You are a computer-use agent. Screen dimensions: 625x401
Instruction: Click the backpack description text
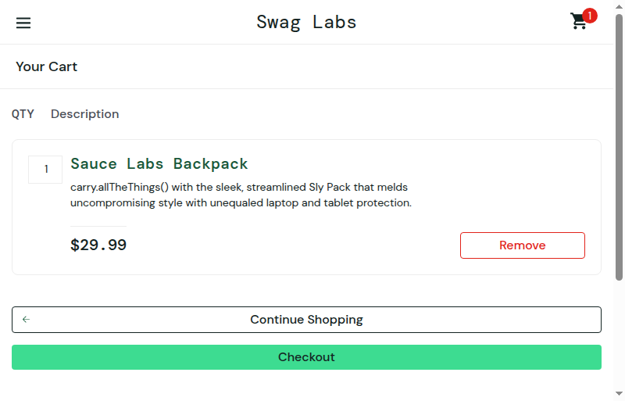[241, 195]
